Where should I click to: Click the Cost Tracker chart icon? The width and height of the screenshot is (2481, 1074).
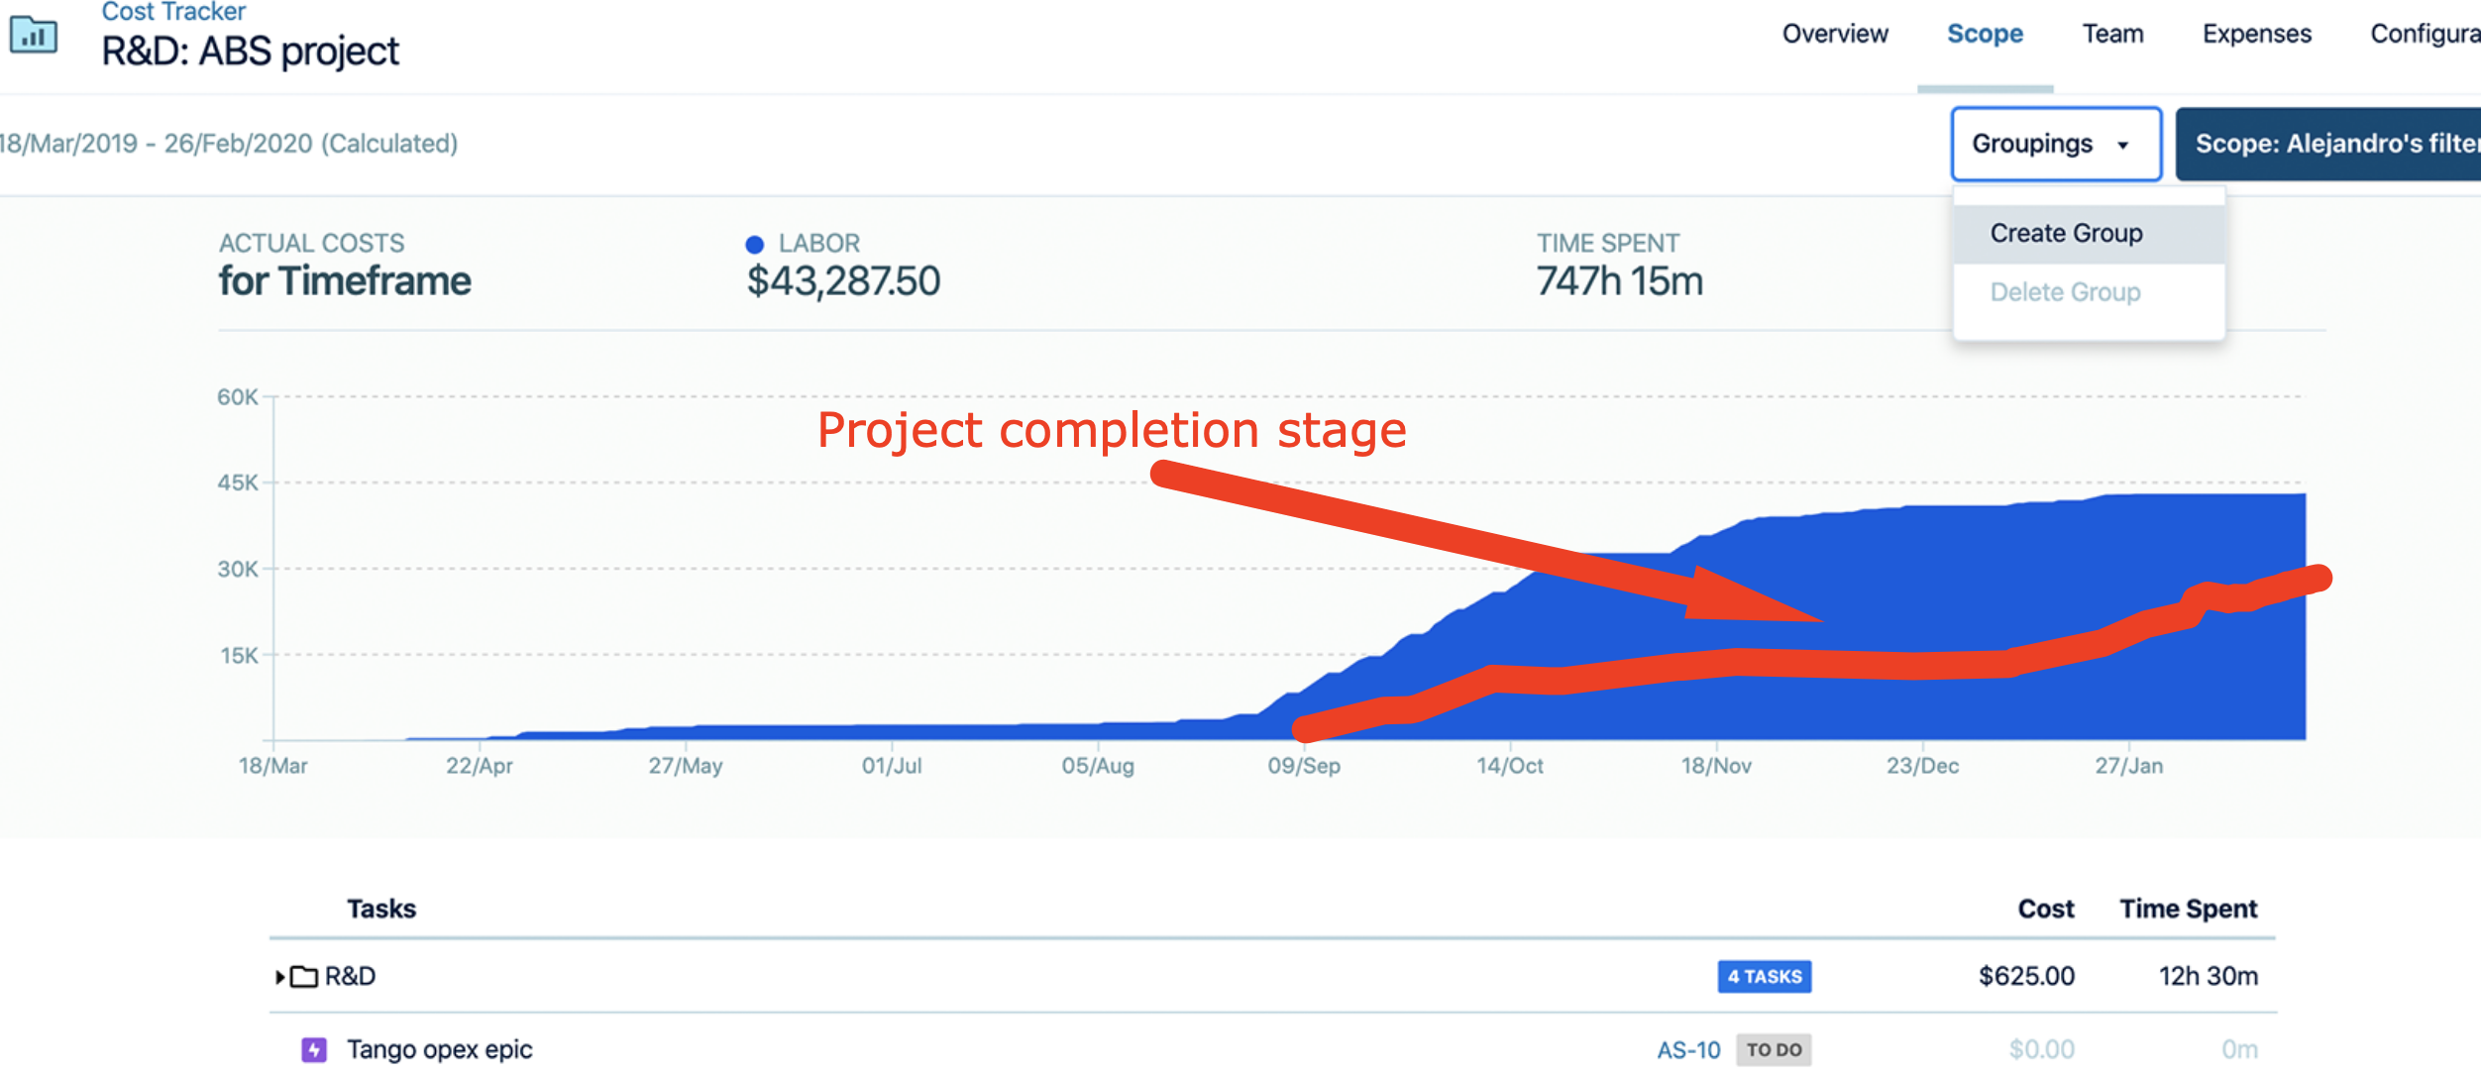coord(34,36)
